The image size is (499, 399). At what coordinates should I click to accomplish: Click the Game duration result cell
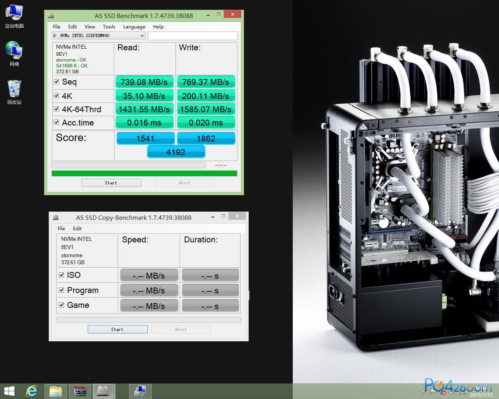point(210,306)
